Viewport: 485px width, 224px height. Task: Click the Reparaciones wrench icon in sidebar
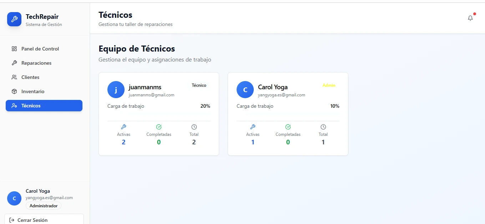[x=14, y=63]
